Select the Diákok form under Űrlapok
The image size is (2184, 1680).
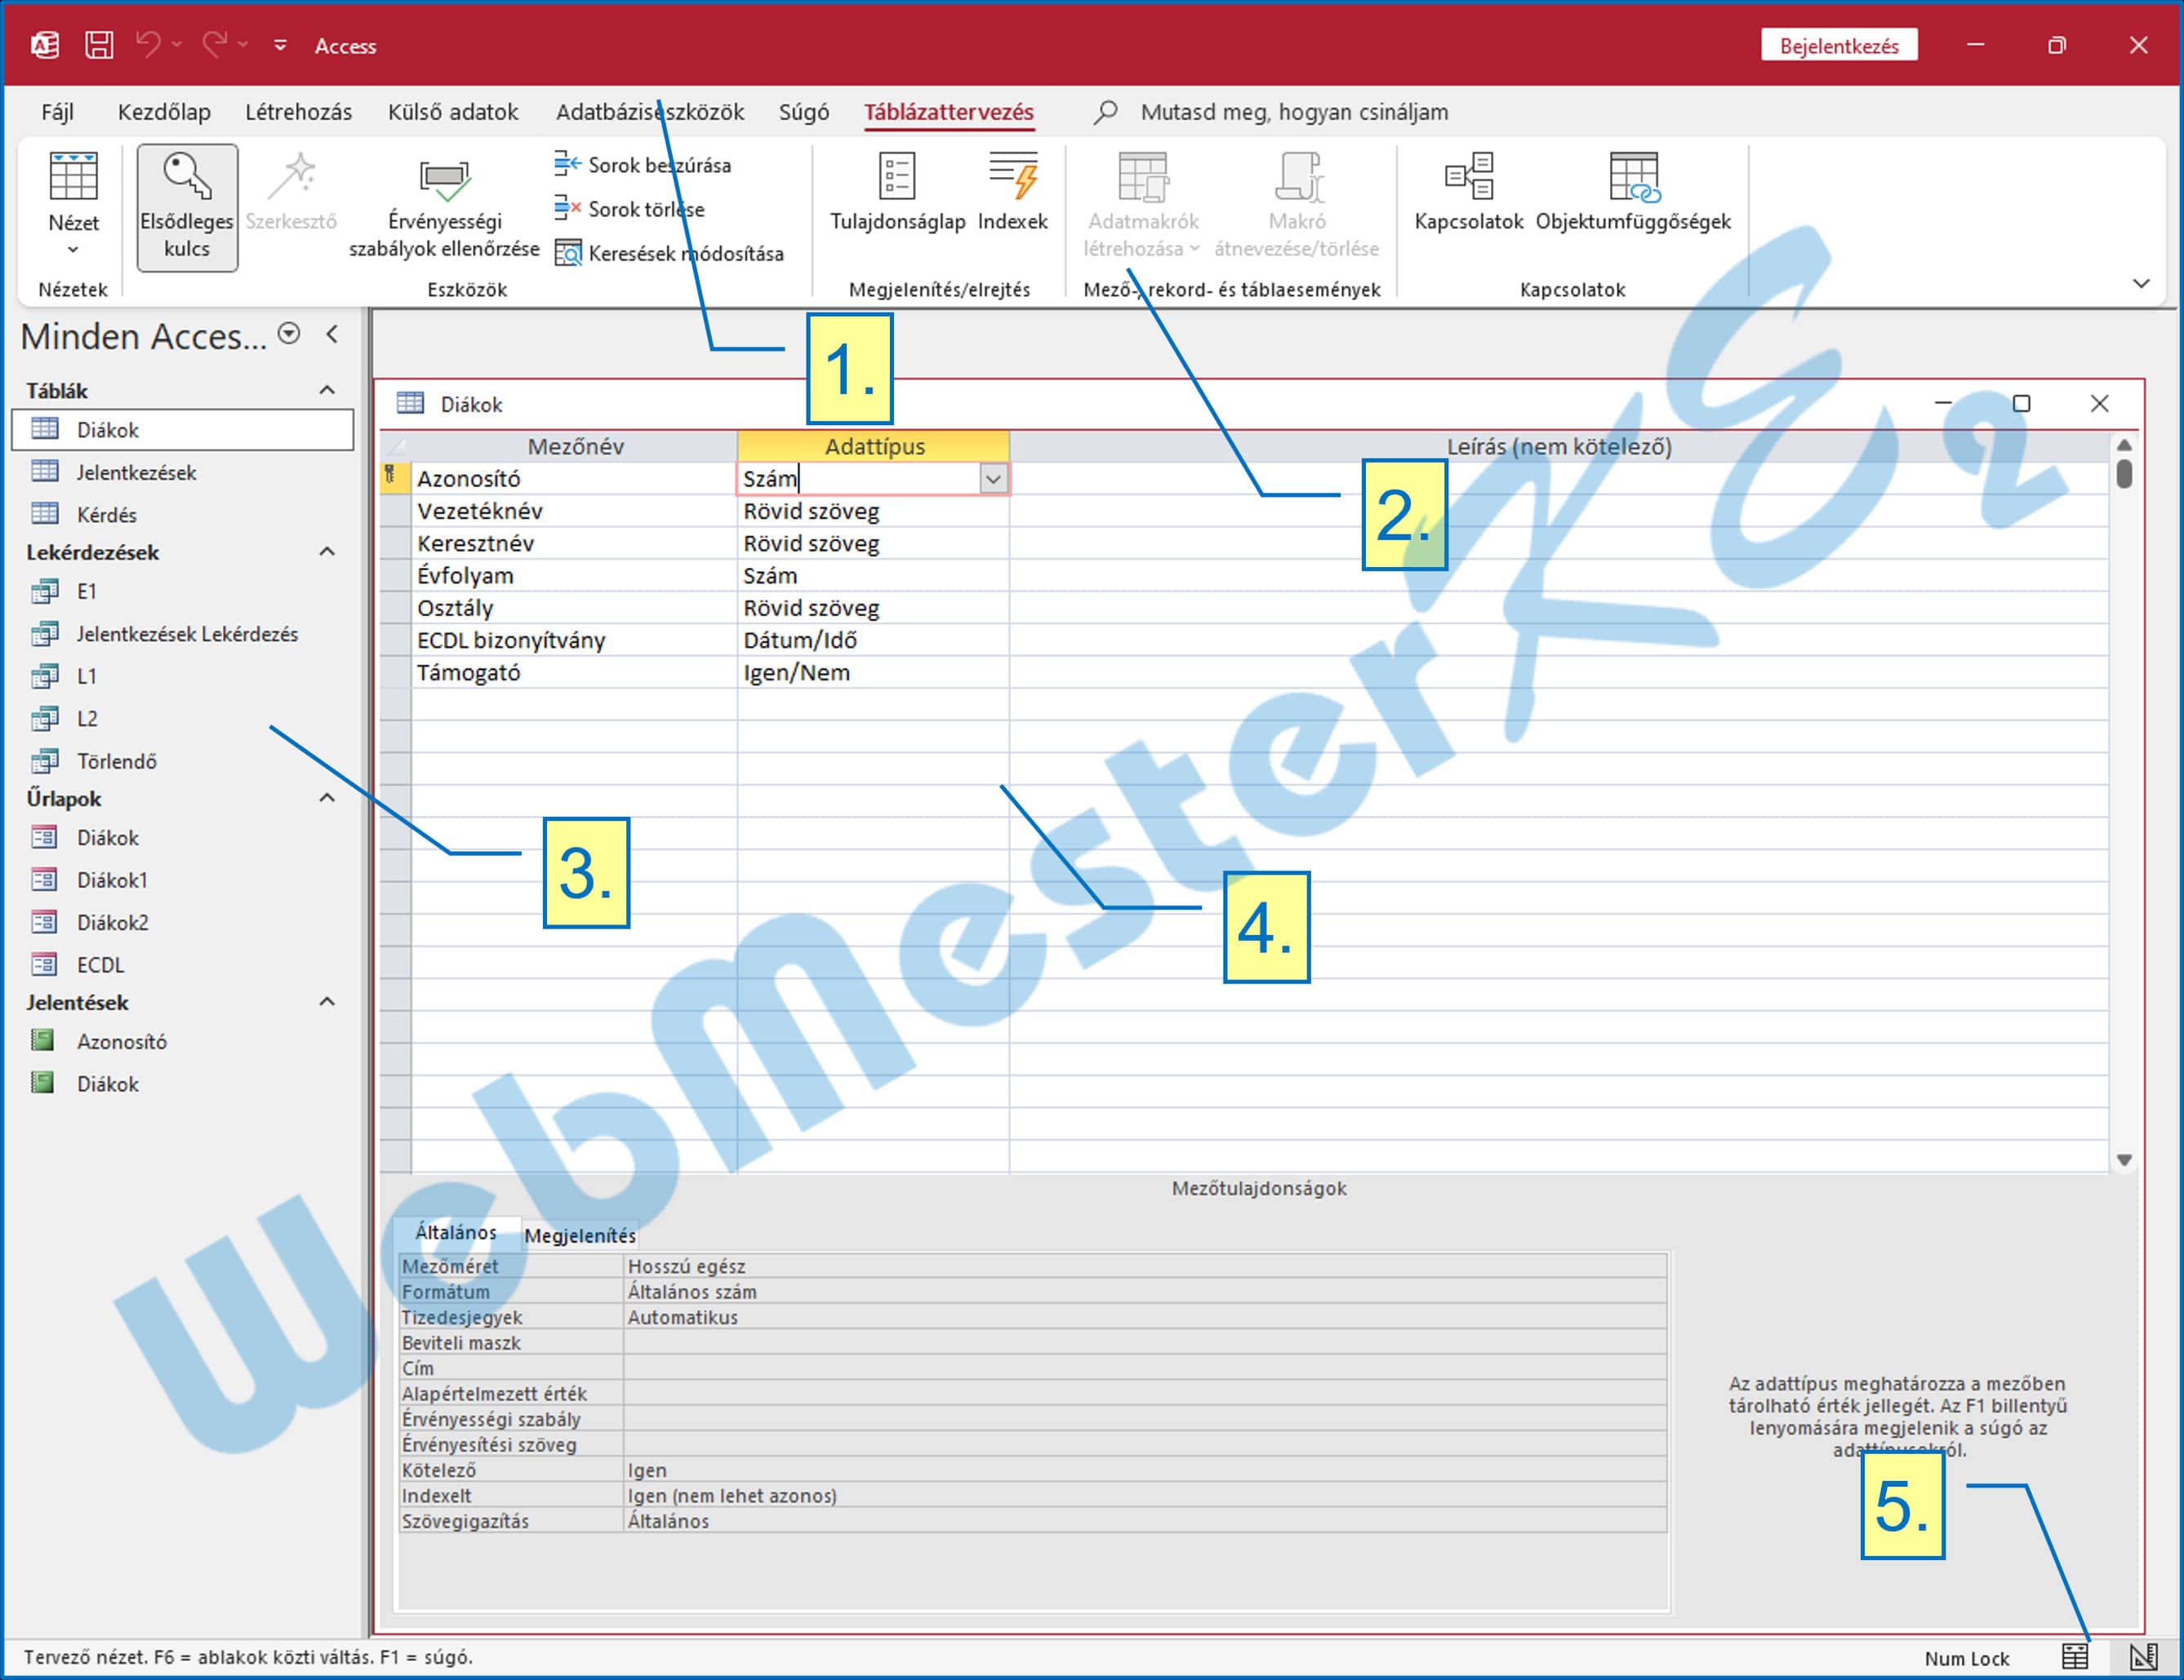click(183, 837)
